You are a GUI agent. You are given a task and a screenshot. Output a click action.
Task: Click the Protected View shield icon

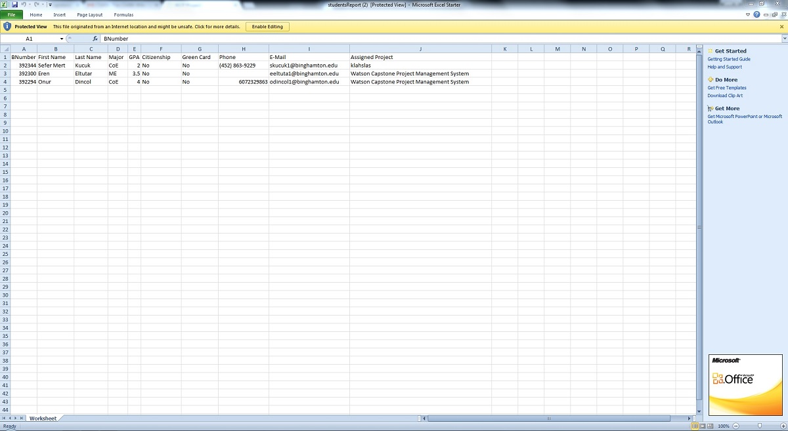point(7,27)
